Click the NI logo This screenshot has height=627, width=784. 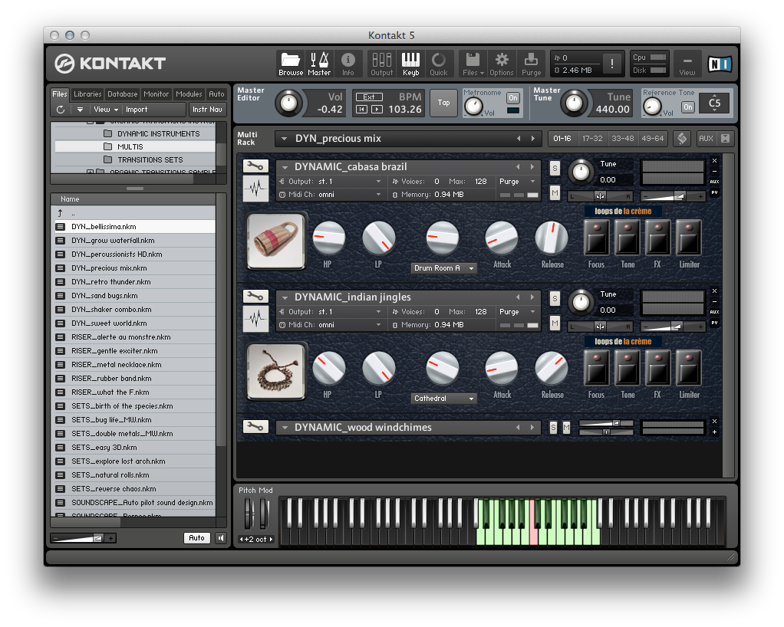point(720,64)
